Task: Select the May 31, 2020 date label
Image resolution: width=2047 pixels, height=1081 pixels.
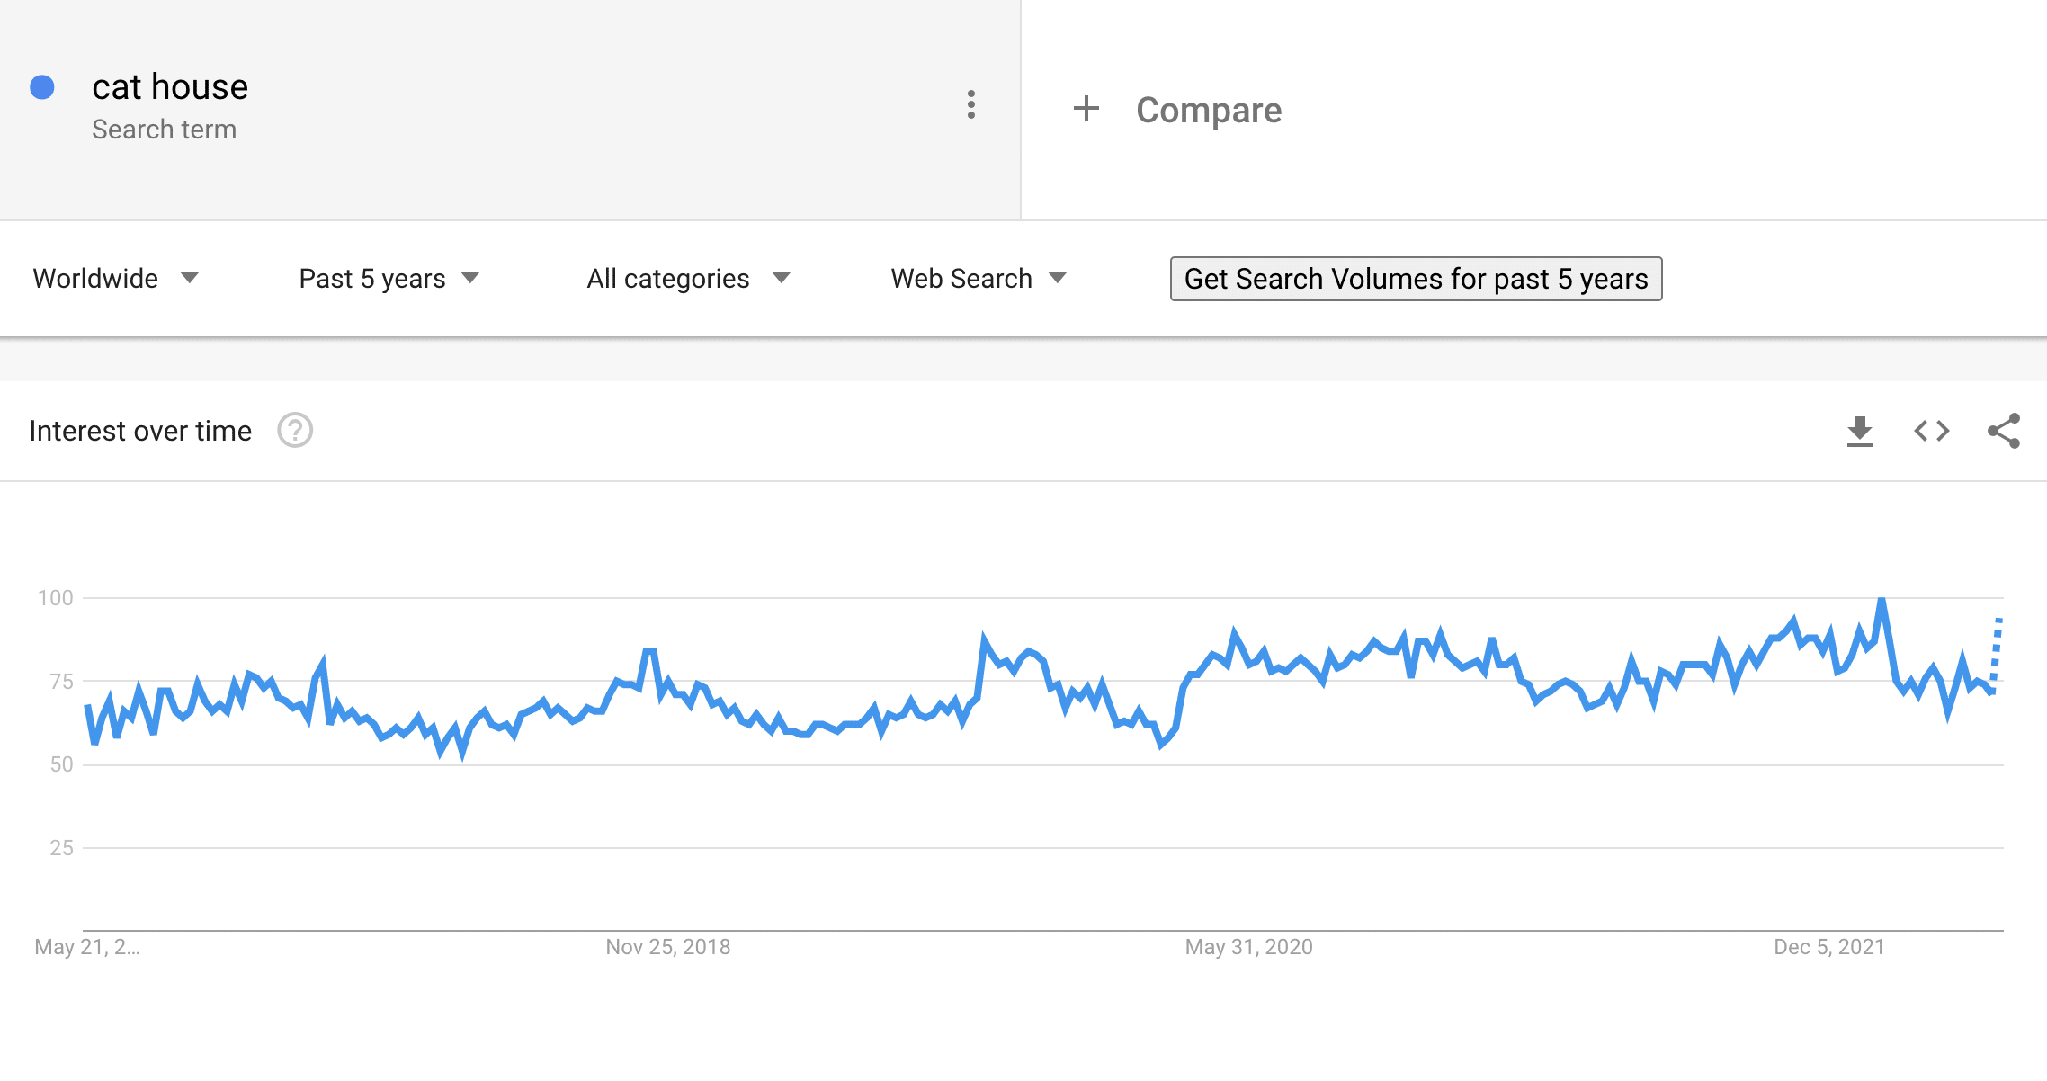Action: (x=1248, y=947)
